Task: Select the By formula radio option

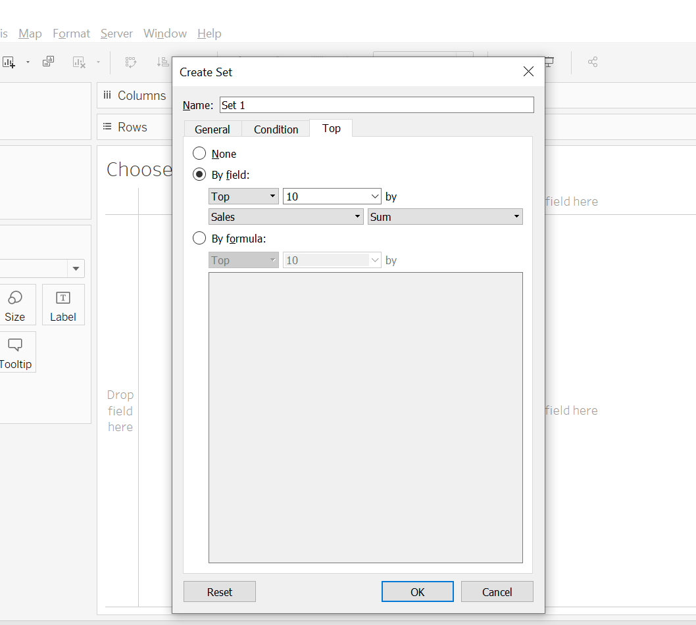Action: (x=199, y=238)
